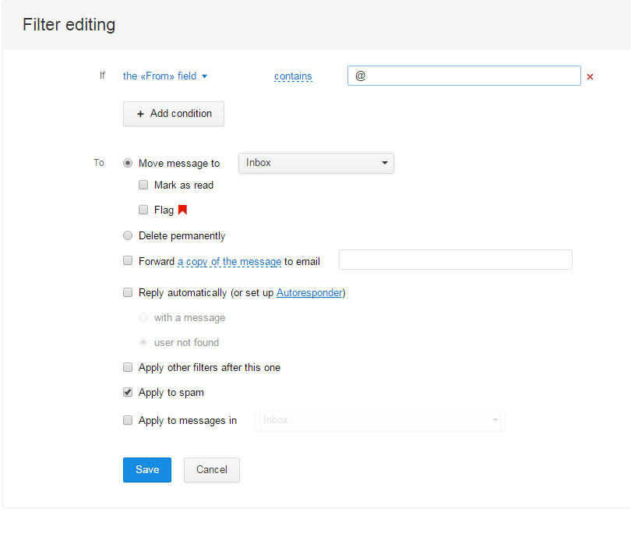Screen dimensions: 631x537
Task: Click the condition value input field
Action: coord(464,76)
